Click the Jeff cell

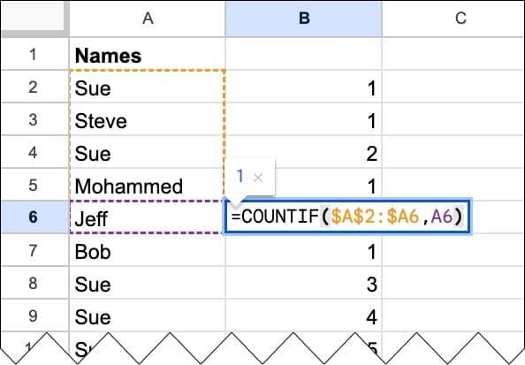pyautogui.click(x=148, y=217)
